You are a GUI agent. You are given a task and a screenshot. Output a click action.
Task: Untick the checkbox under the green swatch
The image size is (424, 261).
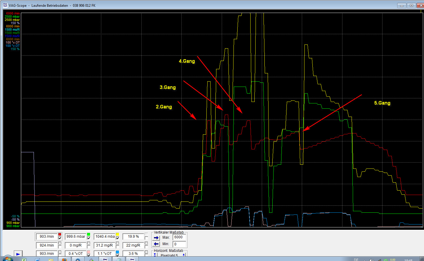[x=88, y=238]
